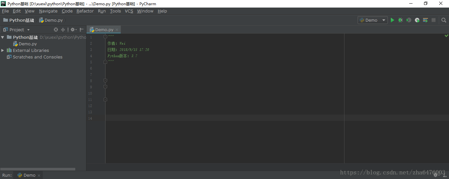
Task: Click Scratches and Consoles icon
Action: tap(9, 57)
